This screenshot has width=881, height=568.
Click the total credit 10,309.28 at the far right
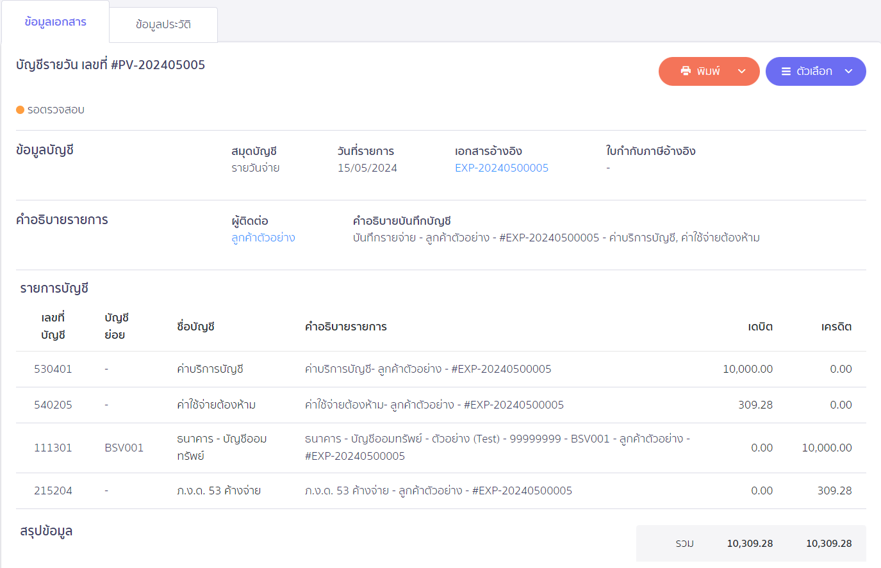pos(828,543)
